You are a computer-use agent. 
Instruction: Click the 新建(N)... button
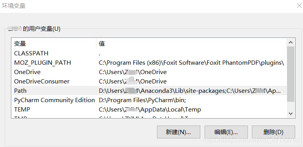(x=178, y=132)
